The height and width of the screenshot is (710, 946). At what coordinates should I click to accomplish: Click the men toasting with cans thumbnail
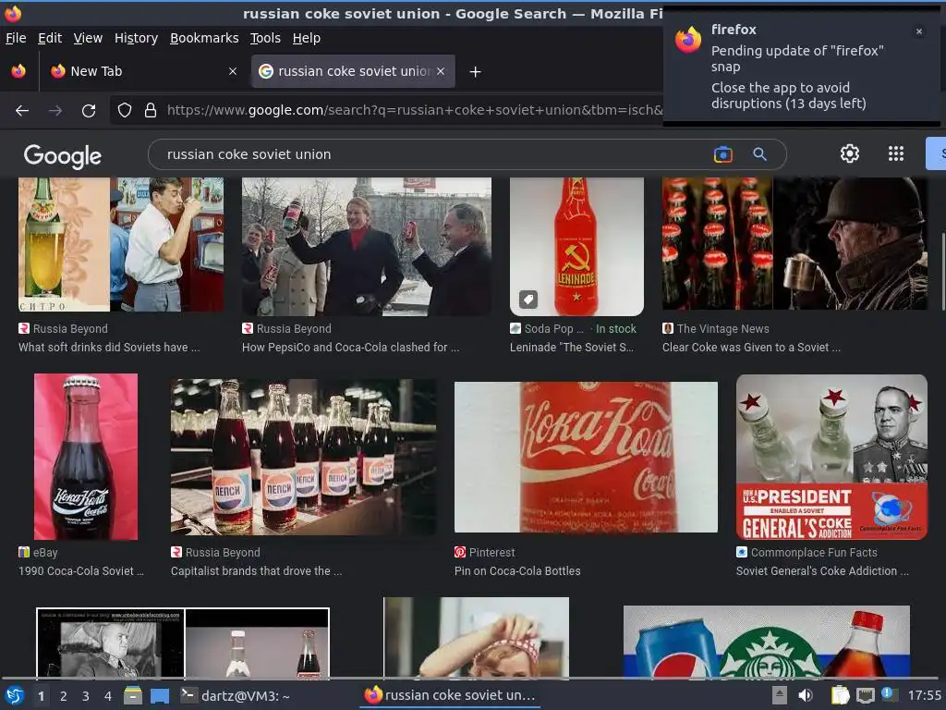coord(366,246)
